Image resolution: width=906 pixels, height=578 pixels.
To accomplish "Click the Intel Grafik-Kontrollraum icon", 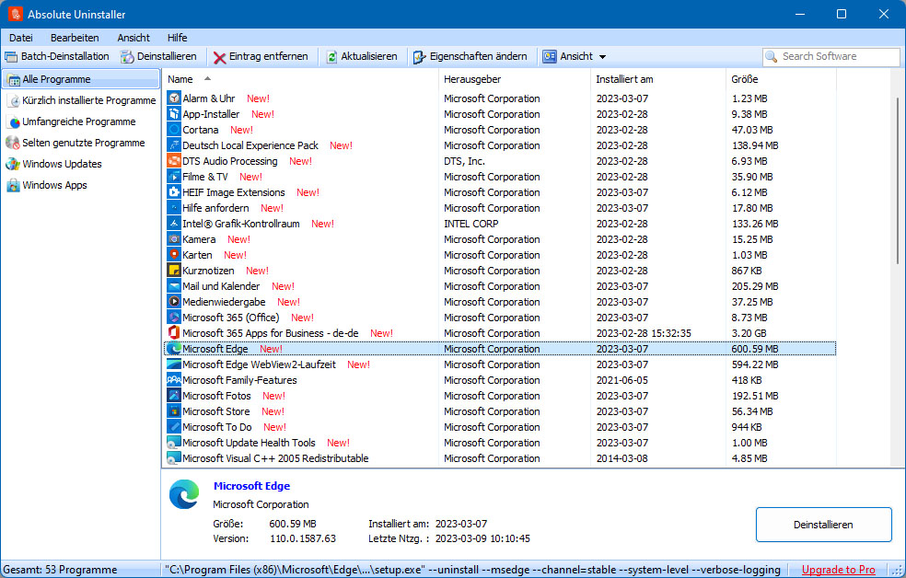I will (174, 223).
